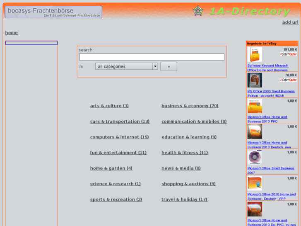Open computers & internet (19) category
Screen dimensions: 301x226
(x=119, y=137)
